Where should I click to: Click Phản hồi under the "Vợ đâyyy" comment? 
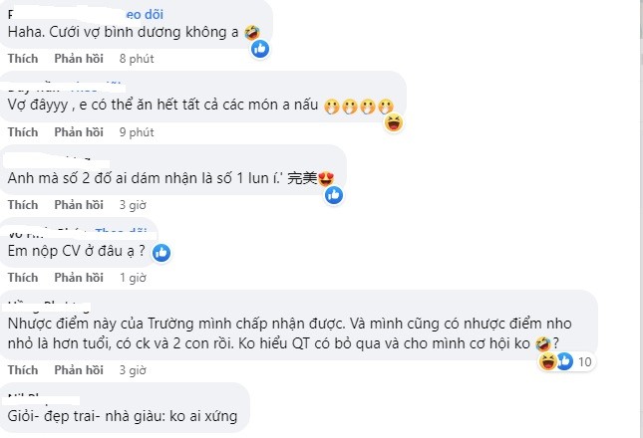pos(79,131)
